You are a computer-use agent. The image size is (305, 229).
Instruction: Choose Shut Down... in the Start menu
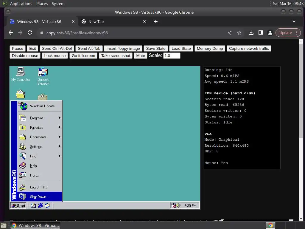click(x=40, y=197)
